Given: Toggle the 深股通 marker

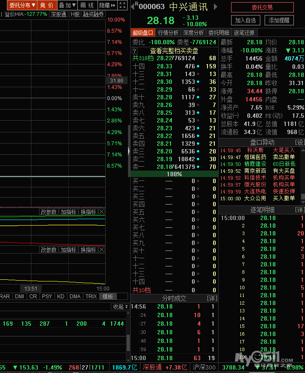Looking at the screenshot, I should 58,14.
